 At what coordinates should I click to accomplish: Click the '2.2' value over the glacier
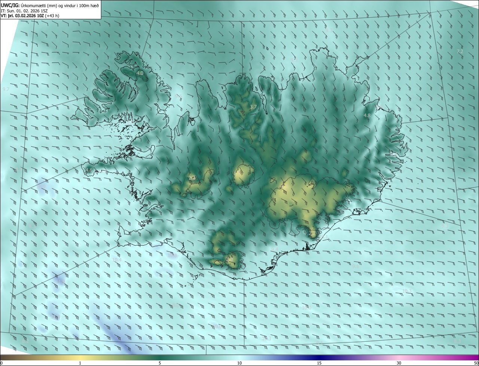pyautogui.click(x=192, y=178)
